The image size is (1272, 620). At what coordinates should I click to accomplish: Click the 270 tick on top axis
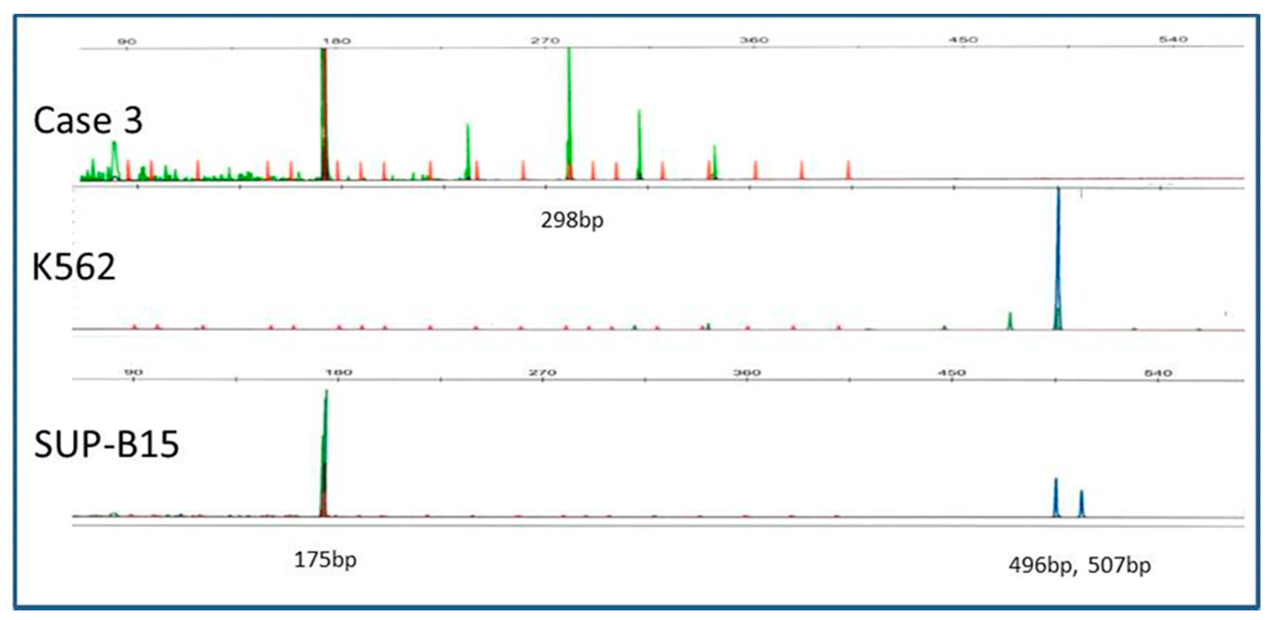(x=545, y=41)
